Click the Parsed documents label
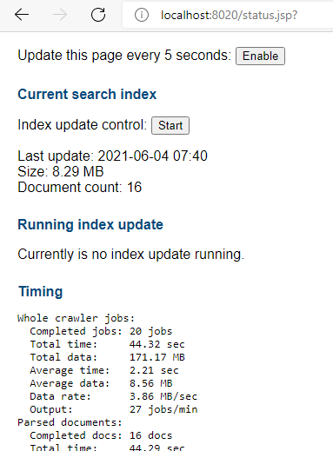 70,422
